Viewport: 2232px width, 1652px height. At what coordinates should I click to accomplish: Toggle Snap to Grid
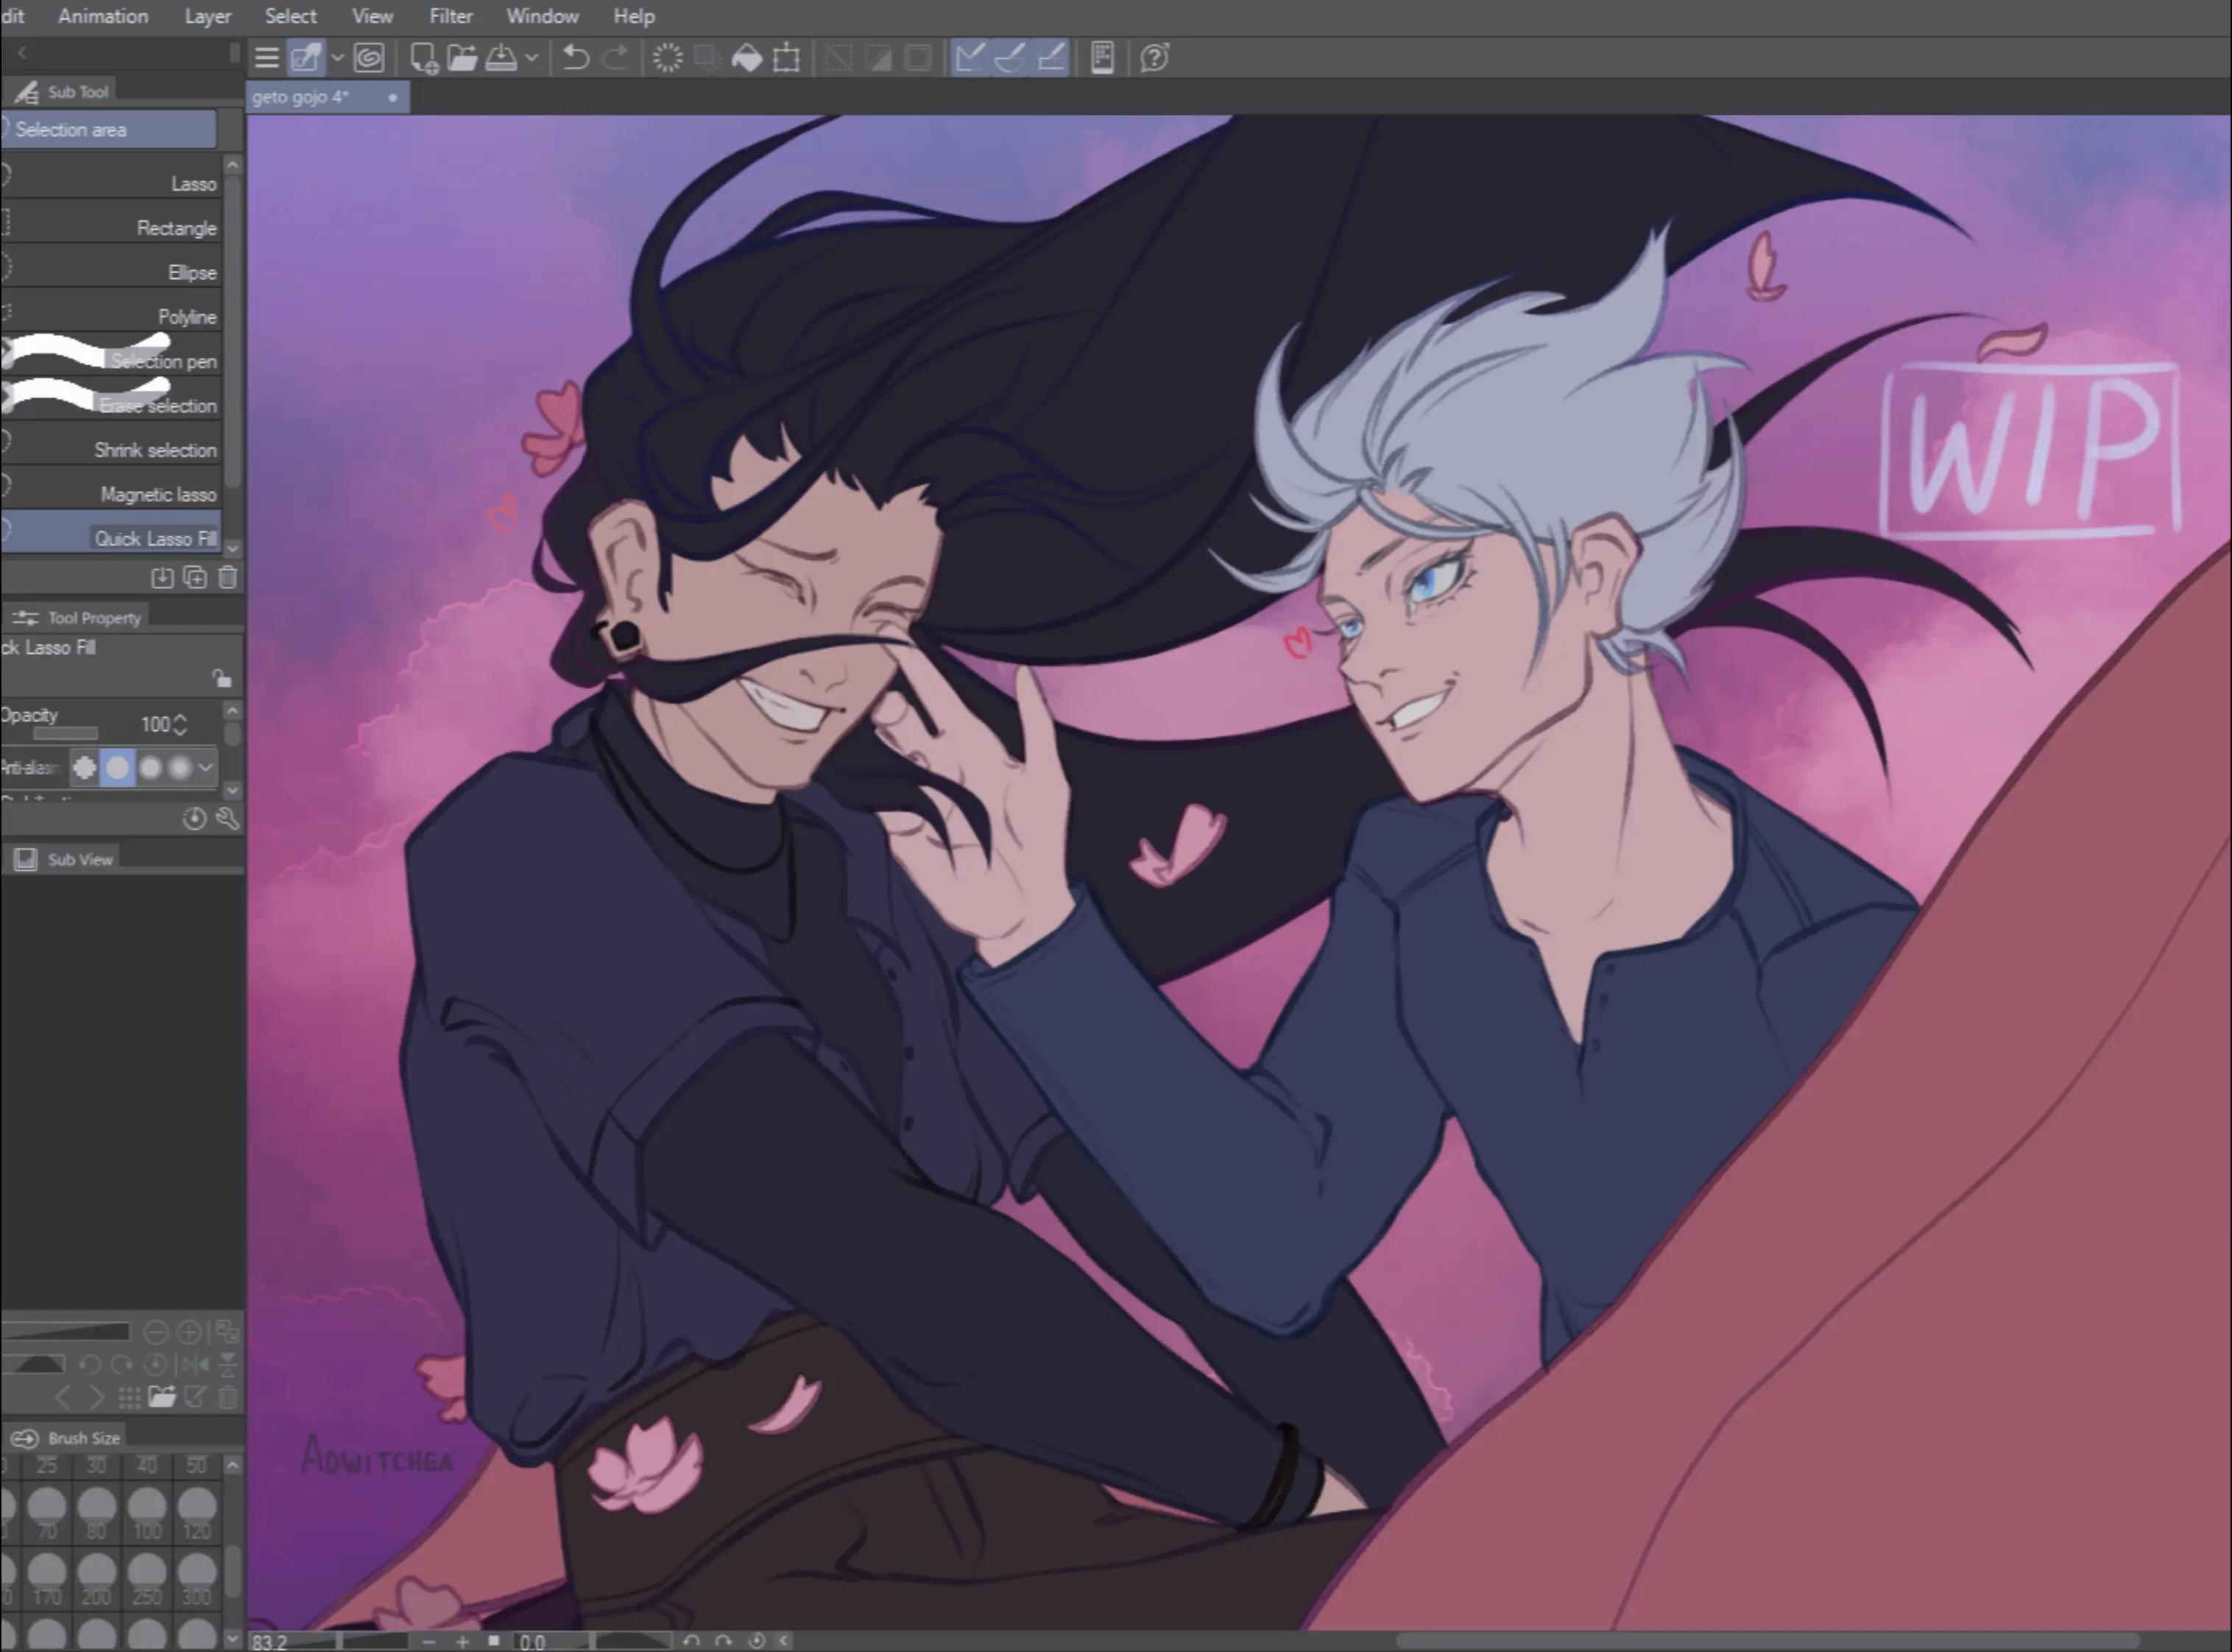(x=1051, y=58)
